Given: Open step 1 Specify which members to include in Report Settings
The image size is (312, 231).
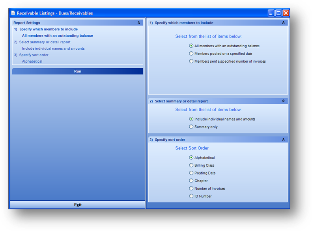Looking at the screenshot, I should (46, 29).
